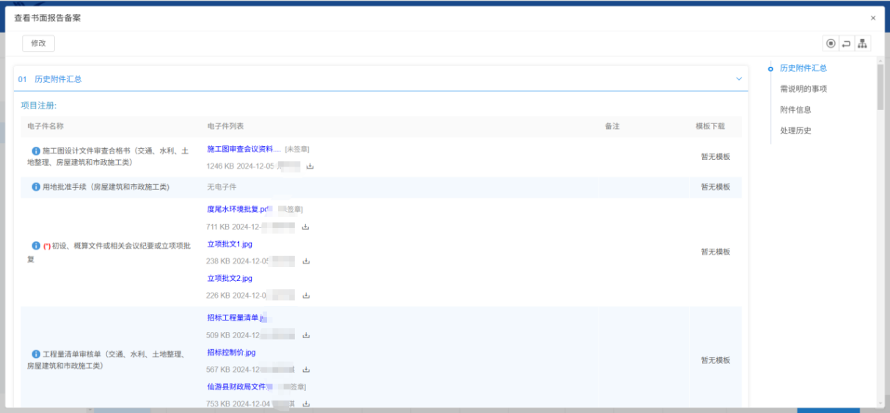Image resolution: width=890 pixels, height=413 pixels.
Task: Collapse the 01 历史附件汇总 section chevron
Action: pyautogui.click(x=739, y=78)
